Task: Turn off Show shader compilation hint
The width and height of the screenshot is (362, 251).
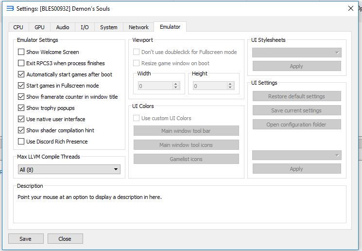Action: (21, 130)
